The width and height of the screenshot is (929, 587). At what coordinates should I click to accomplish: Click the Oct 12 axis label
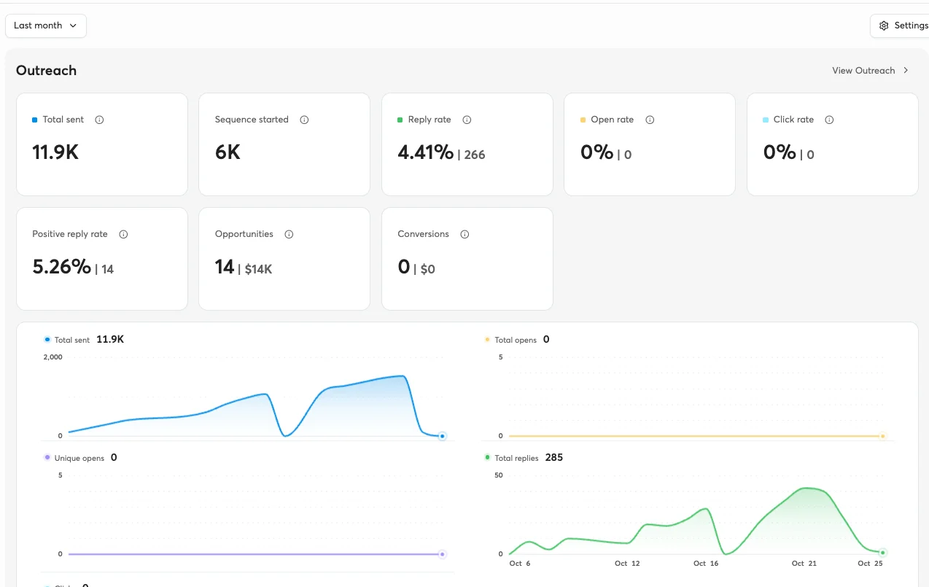click(627, 564)
